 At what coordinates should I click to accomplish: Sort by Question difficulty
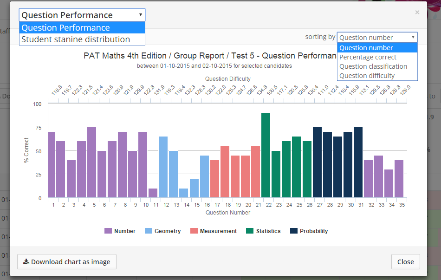pyautogui.click(x=377, y=76)
